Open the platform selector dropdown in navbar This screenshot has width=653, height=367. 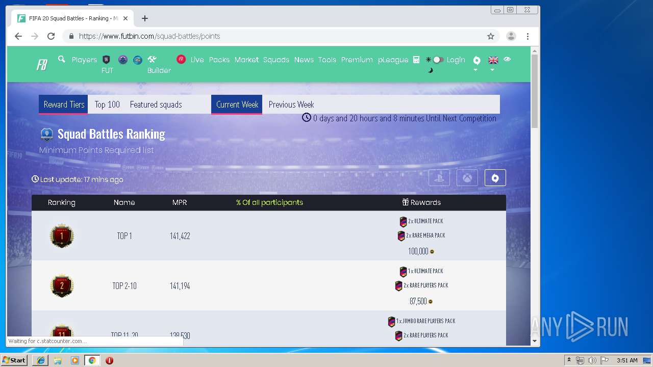476,63
